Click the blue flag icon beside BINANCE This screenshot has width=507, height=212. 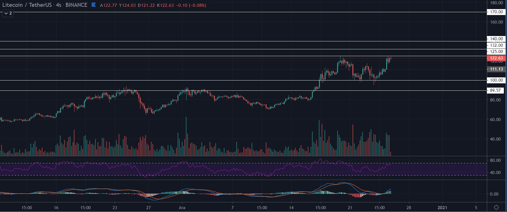(x=94, y=5)
